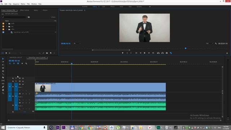Step back one frame

coord(140,53)
